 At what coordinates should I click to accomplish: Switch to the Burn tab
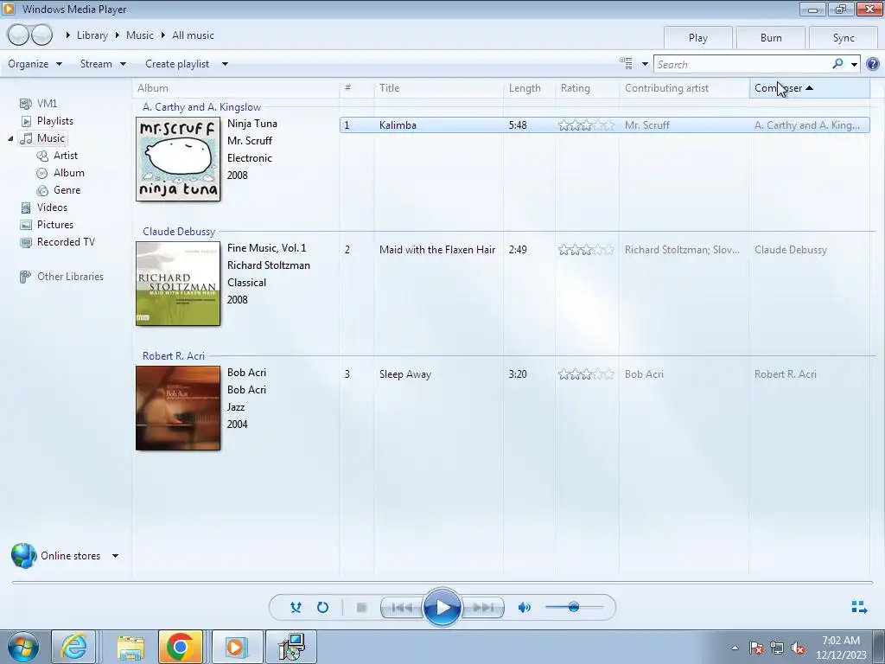coord(771,38)
